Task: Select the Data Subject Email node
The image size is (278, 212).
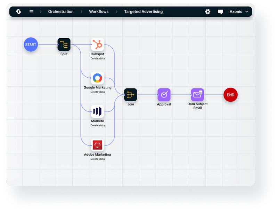Action: click(x=197, y=95)
